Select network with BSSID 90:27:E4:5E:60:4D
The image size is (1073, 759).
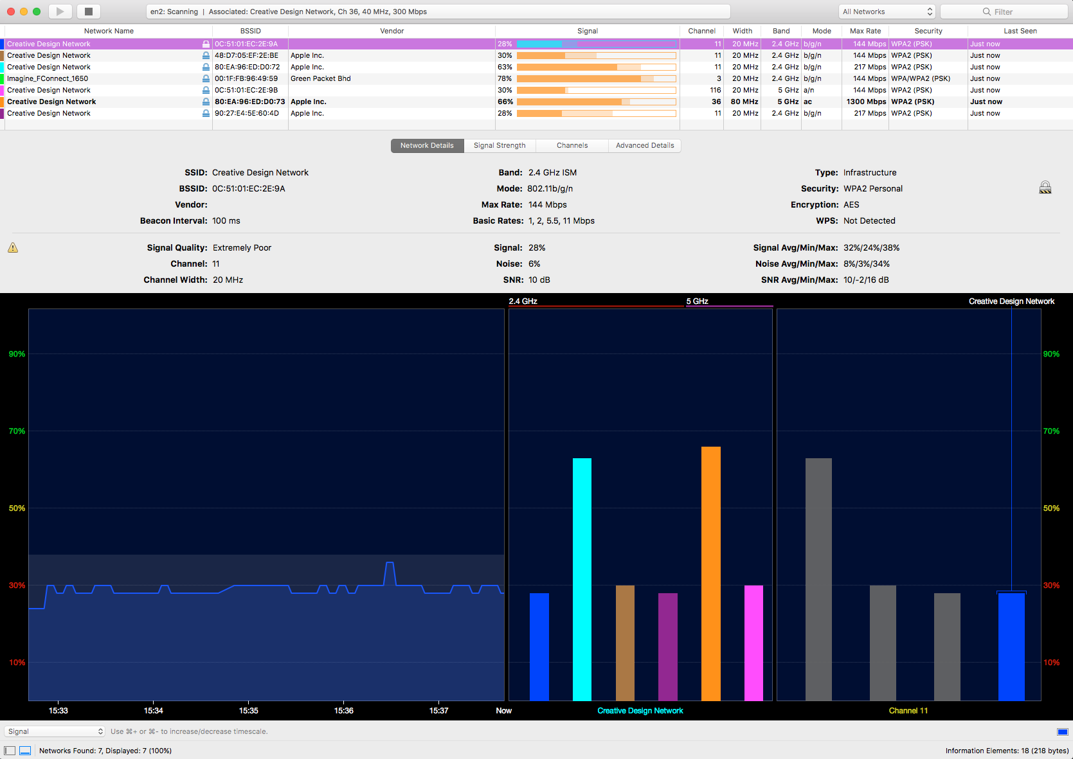[536, 113]
